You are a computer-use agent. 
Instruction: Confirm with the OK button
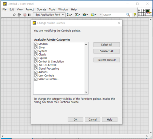click(75, 120)
